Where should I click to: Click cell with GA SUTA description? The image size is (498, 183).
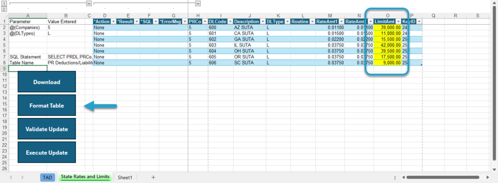[249, 39]
